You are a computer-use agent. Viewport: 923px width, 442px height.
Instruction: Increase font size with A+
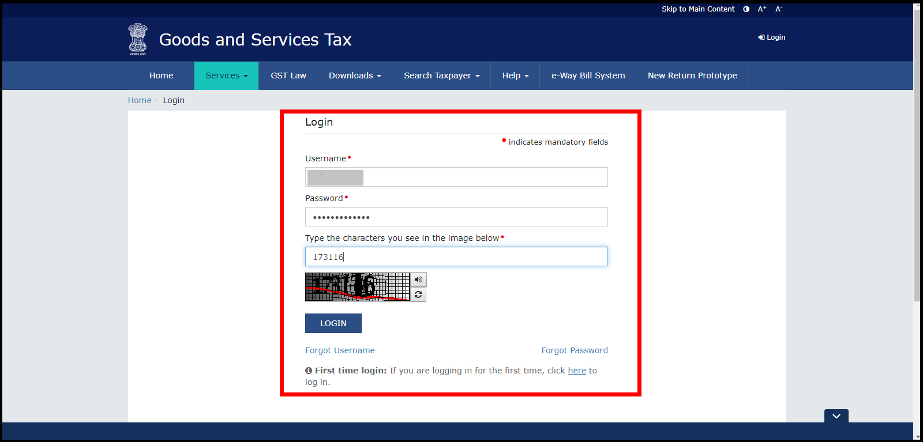click(x=762, y=9)
